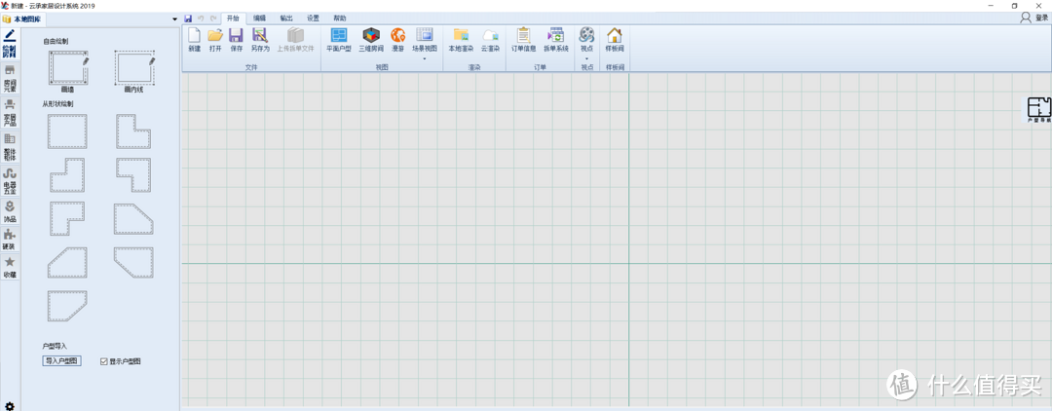The height and width of the screenshot is (411, 1052).
Task: Click the quick-access save disk icon
Action: click(188, 19)
